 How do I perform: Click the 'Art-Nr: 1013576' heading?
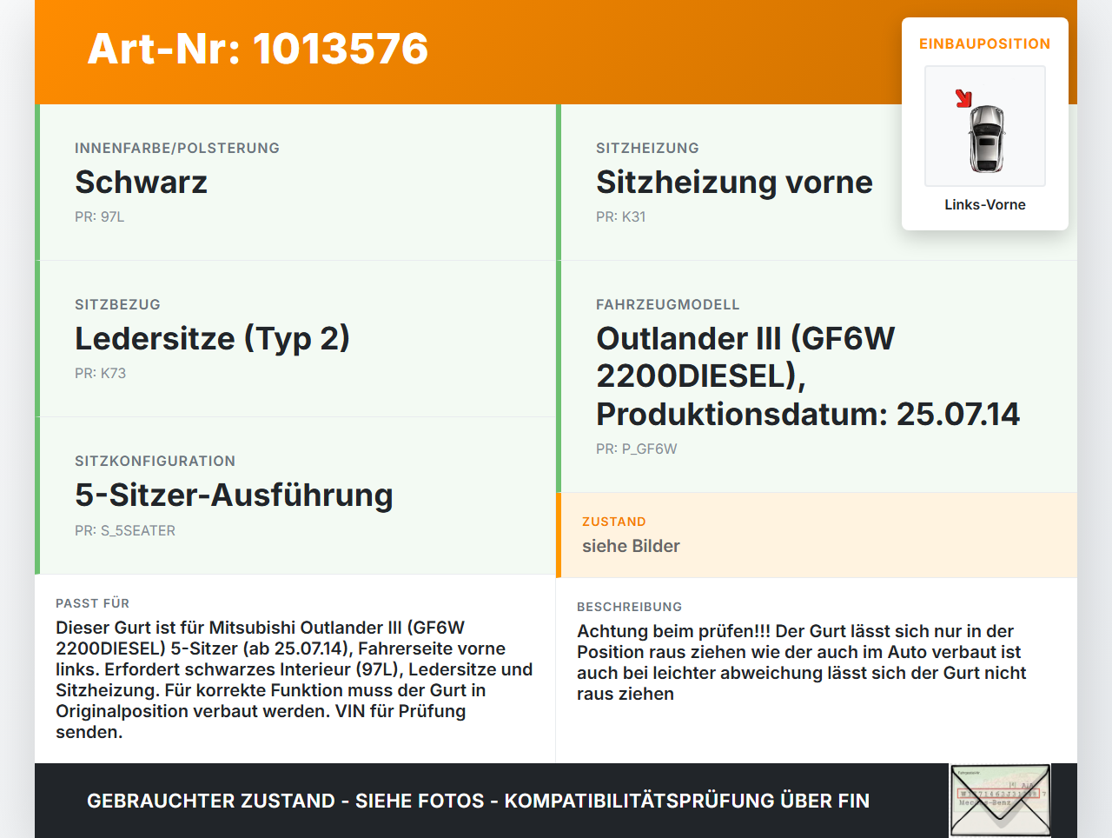258,49
